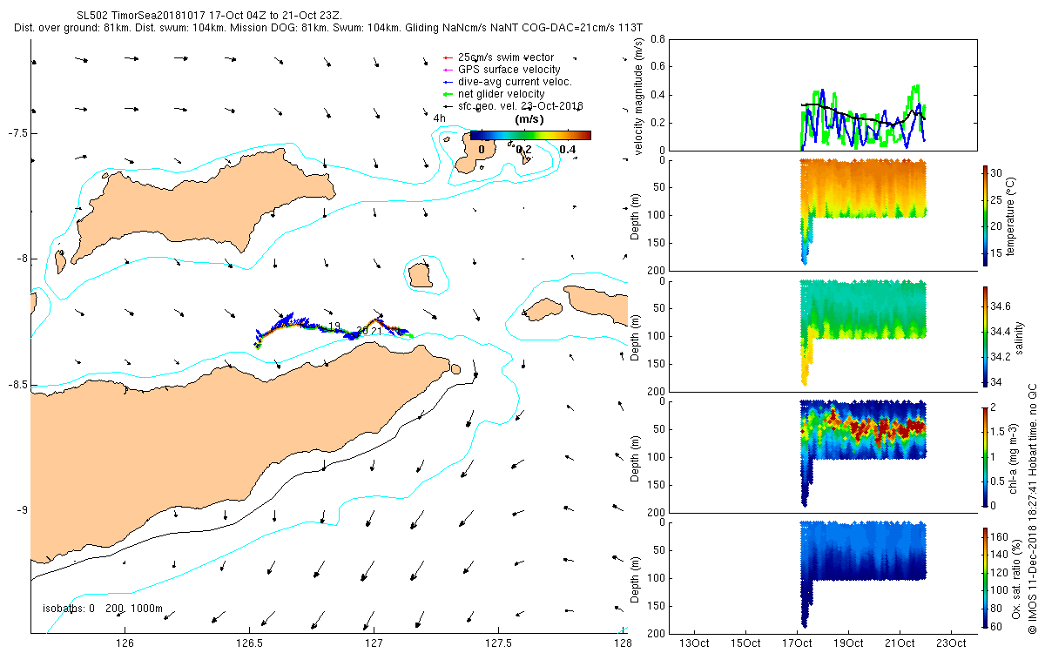Click the chl-a (mg m-3) colorbar

pyautogui.click(x=987, y=455)
